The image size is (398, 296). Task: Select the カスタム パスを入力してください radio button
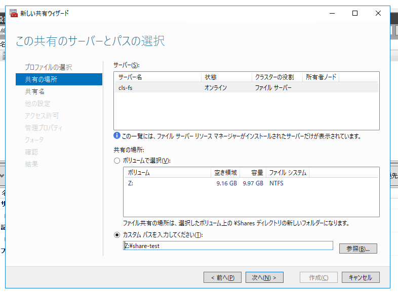point(117,235)
